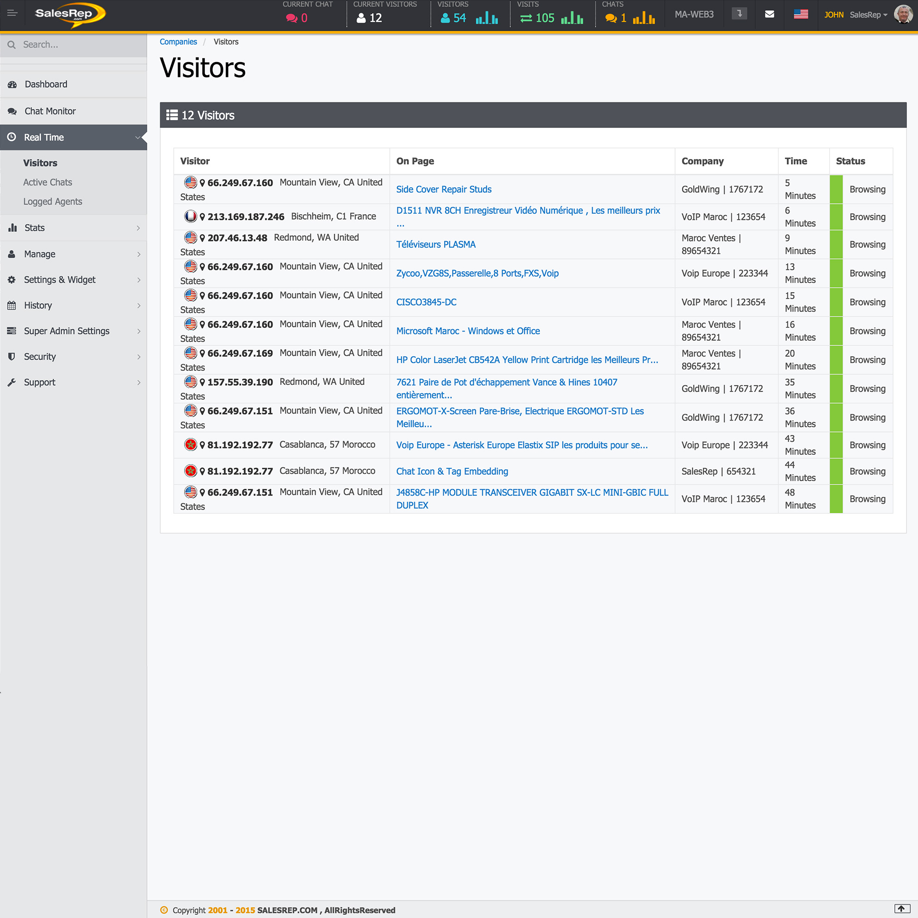Open the Téléviseurs PLASMA page link

click(x=436, y=244)
